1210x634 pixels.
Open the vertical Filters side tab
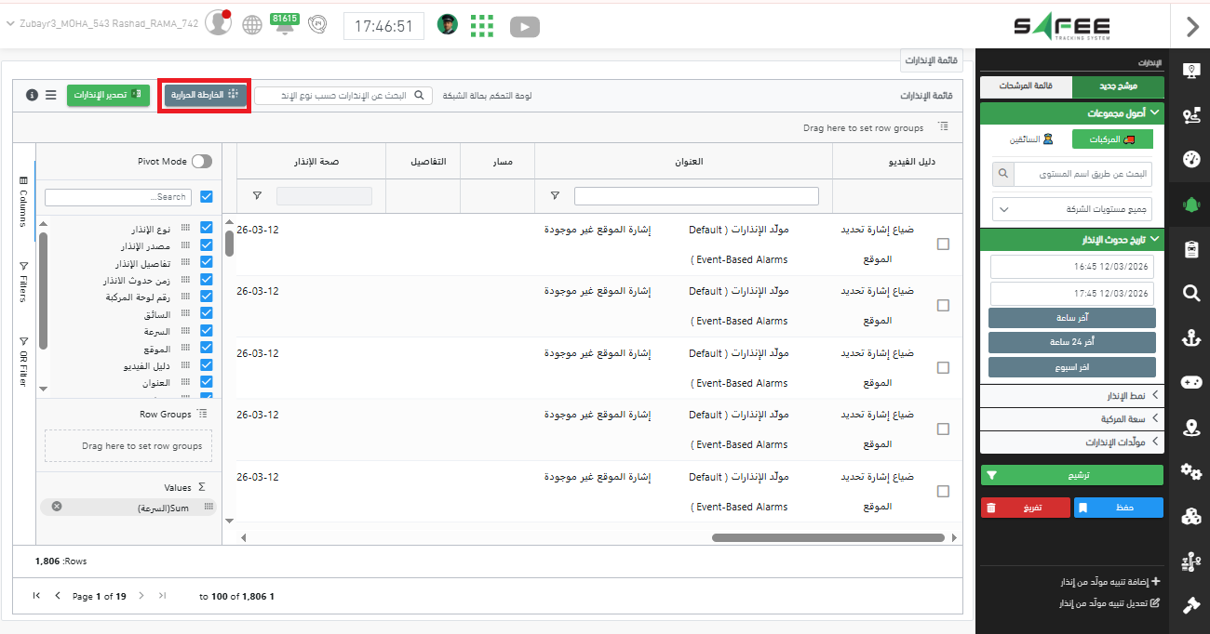click(23, 282)
